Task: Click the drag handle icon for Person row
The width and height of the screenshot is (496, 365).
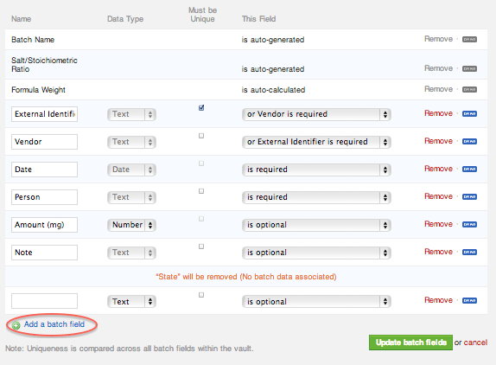Action: coord(469,197)
